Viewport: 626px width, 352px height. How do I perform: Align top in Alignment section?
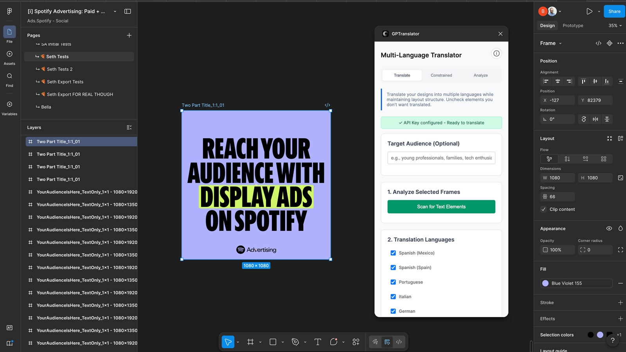[x=583, y=81]
